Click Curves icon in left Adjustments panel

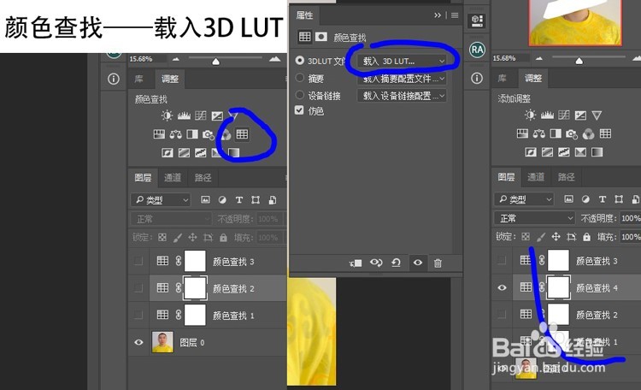click(201, 115)
